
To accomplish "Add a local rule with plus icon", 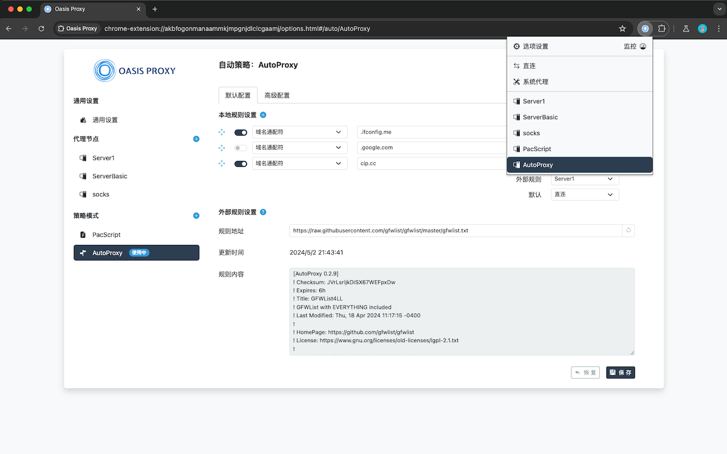I will (263, 115).
